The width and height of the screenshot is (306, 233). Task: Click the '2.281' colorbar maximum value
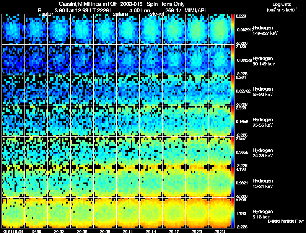(241, 77)
